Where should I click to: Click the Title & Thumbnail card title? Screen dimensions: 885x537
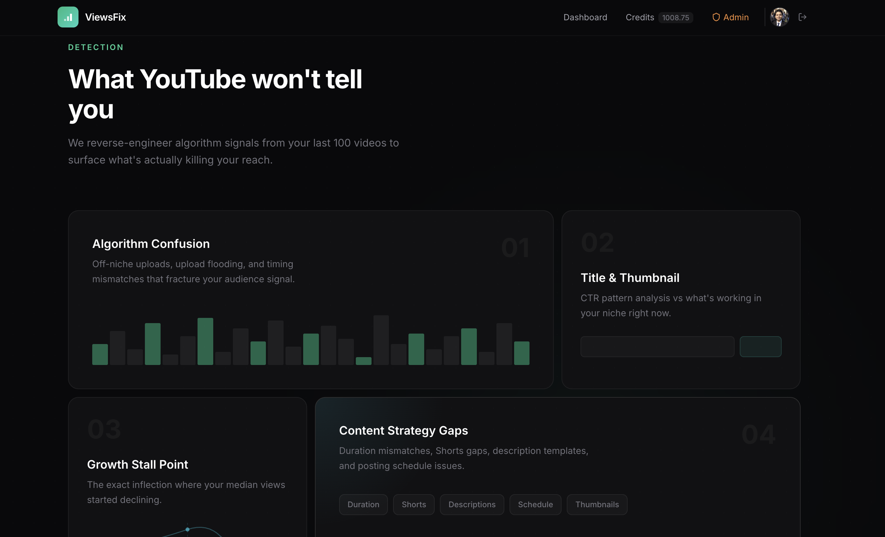[630, 278]
